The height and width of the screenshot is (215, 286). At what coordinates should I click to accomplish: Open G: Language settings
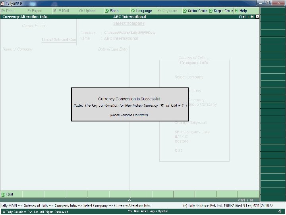[x=143, y=11]
